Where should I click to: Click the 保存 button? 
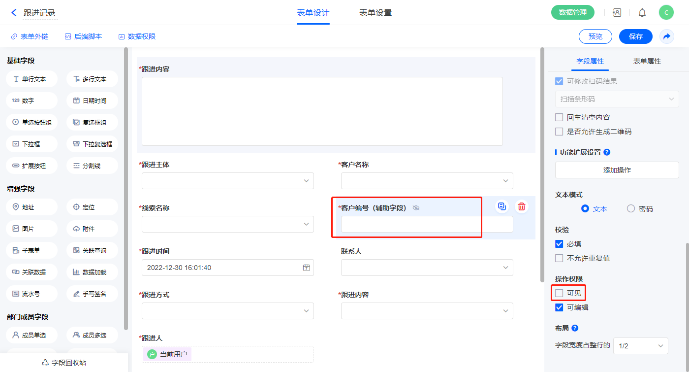635,36
